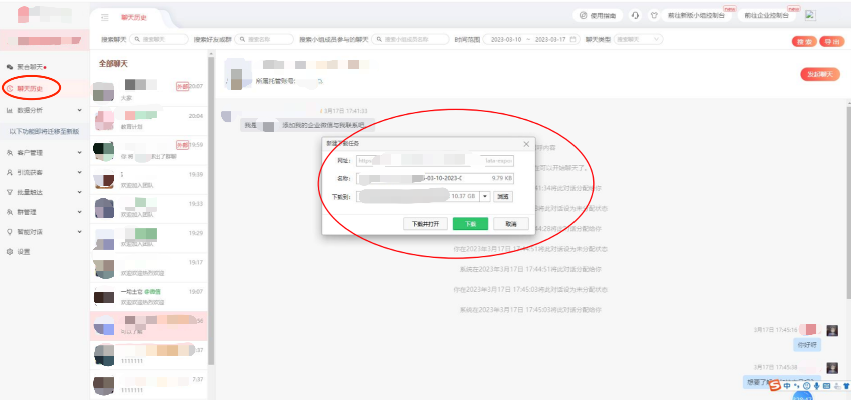Select 聊天历史 in the sidebar
Viewport: 851px width, 400px height.
tap(30, 89)
